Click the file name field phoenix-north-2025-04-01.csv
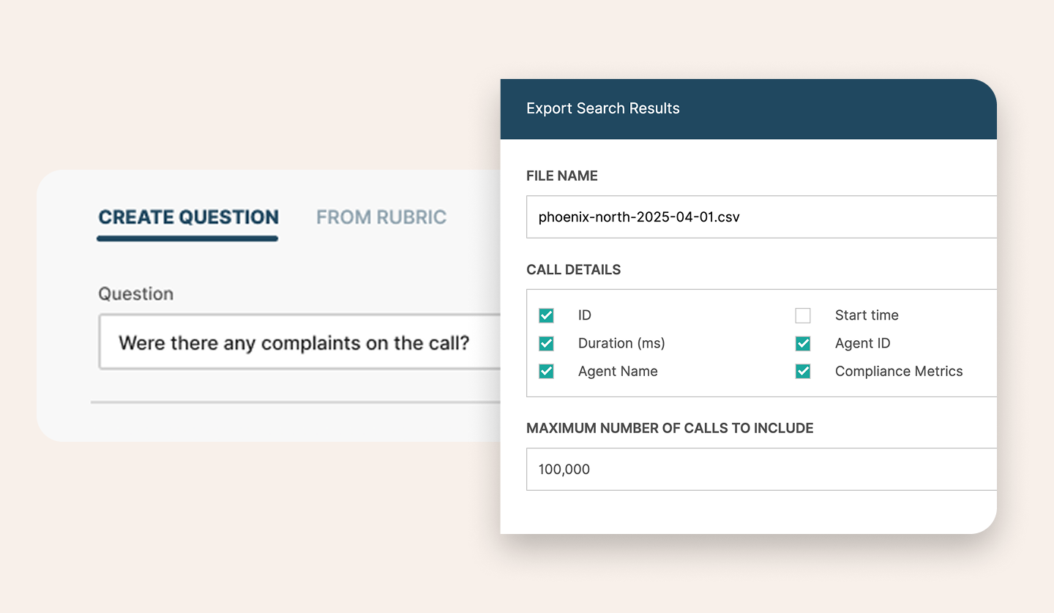 pos(761,217)
